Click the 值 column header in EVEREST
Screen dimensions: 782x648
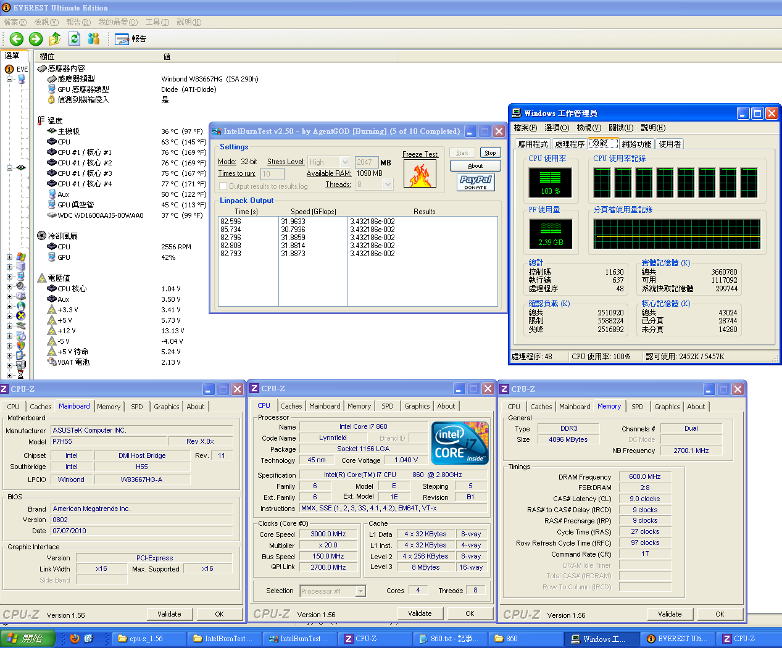click(277, 56)
